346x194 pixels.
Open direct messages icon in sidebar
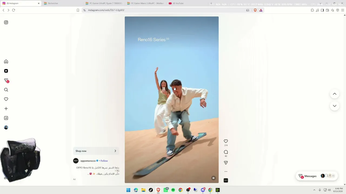coord(6,81)
